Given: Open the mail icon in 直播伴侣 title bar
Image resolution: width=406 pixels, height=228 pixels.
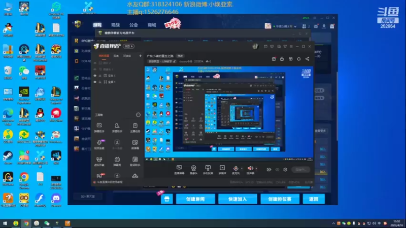Looking at the screenshot, I should [265, 47].
